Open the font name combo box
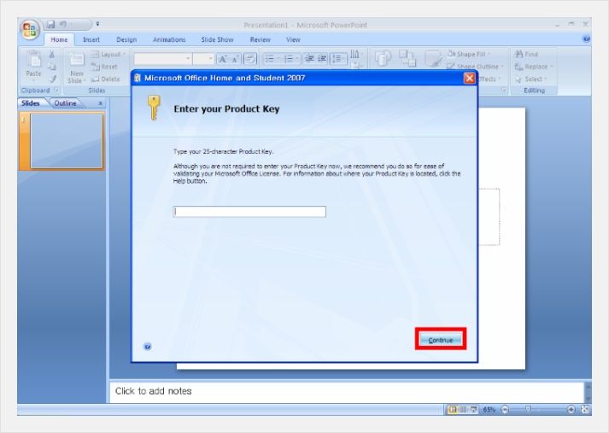The image size is (609, 433). click(x=163, y=59)
